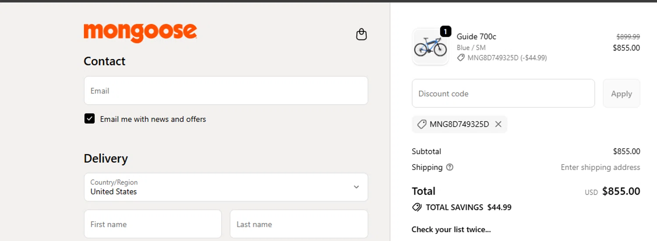
Task: Click the Blue / SM variant text
Action: 471,47
